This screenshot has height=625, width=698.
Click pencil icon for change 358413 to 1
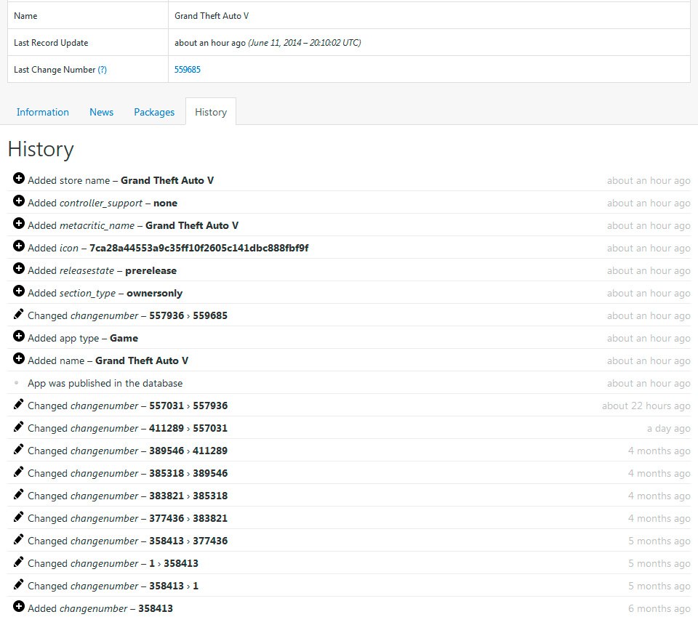(x=18, y=584)
